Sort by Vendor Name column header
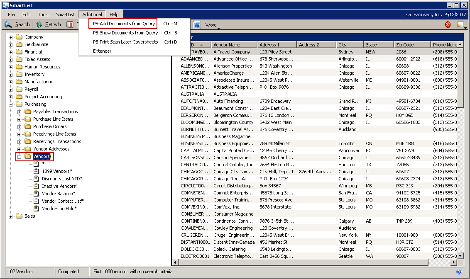 click(234, 45)
